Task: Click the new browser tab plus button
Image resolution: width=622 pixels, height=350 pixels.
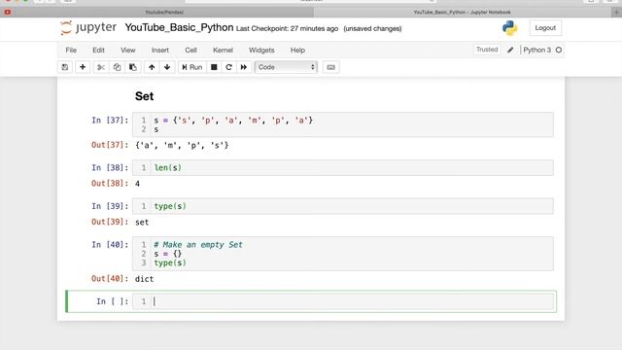Action: point(616,13)
